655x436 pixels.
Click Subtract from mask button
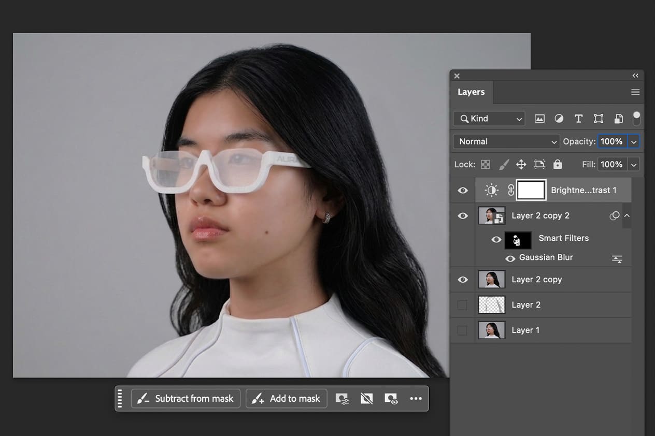(186, 399)
